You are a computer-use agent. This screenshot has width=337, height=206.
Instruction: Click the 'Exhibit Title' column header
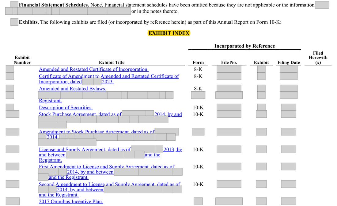112,62
